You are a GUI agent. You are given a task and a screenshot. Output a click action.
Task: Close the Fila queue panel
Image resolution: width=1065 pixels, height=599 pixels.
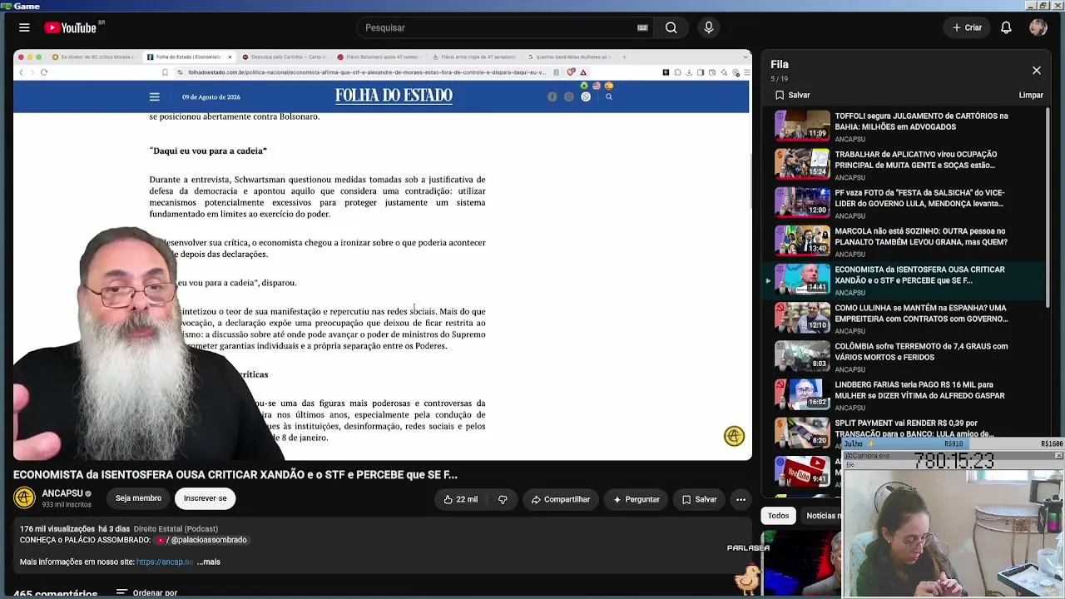point(1036,71)
